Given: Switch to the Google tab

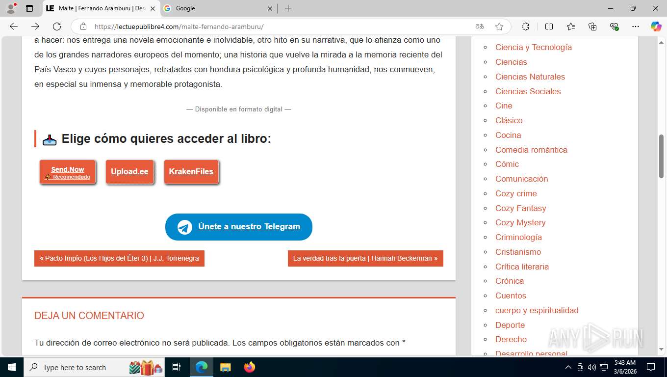Looking at the screenshot, I should click(x=218, y=8).
